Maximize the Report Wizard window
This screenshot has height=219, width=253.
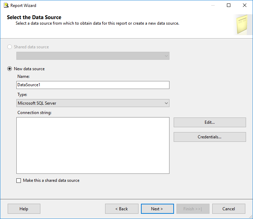229,5
